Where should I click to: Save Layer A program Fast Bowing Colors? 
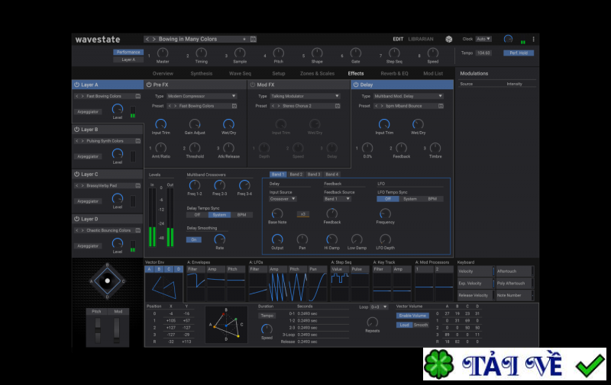tap(138, 96)
